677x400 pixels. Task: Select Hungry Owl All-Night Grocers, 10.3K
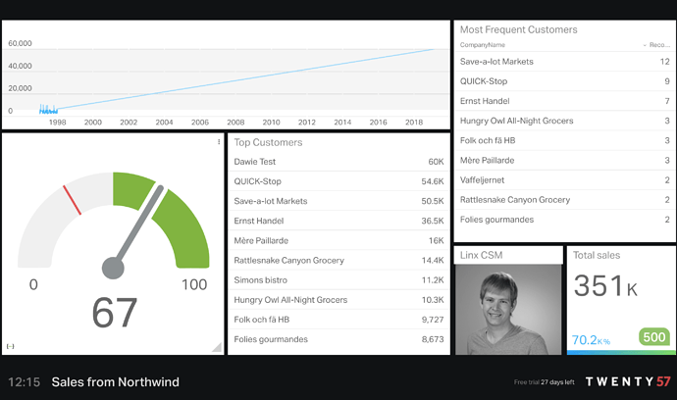[338, 300]
